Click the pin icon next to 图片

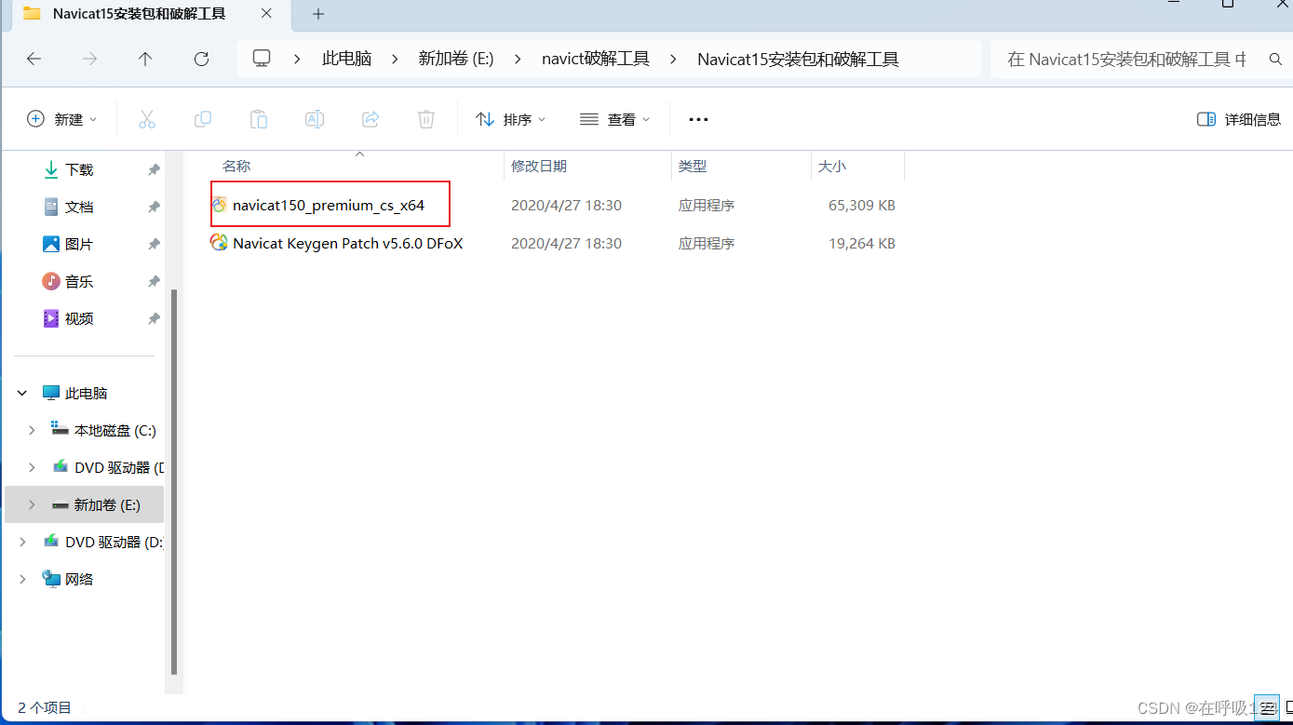click(154, 245)
